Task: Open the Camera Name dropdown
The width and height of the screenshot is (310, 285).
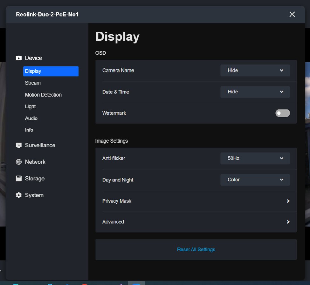Action: [255, 70]
